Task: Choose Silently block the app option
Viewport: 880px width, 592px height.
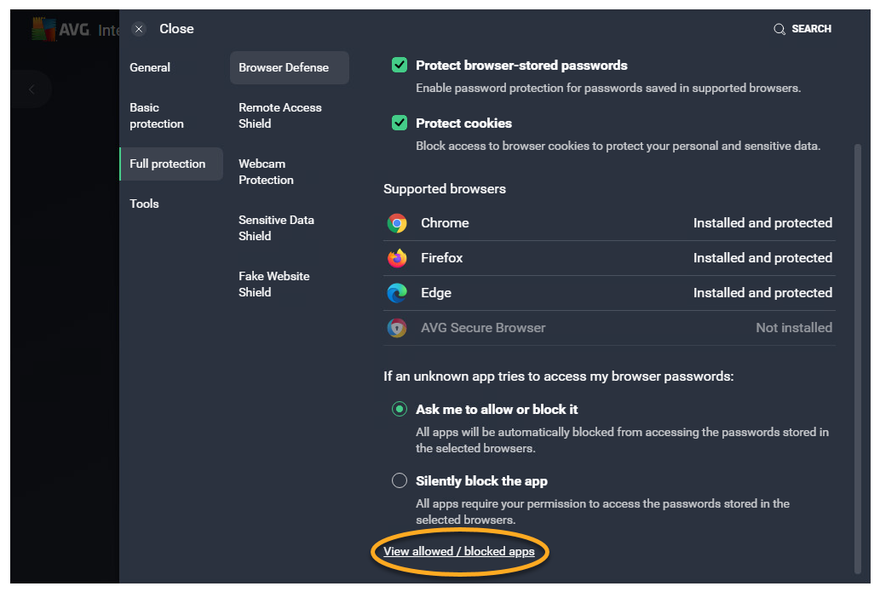Action: click(x=400, y=481)
